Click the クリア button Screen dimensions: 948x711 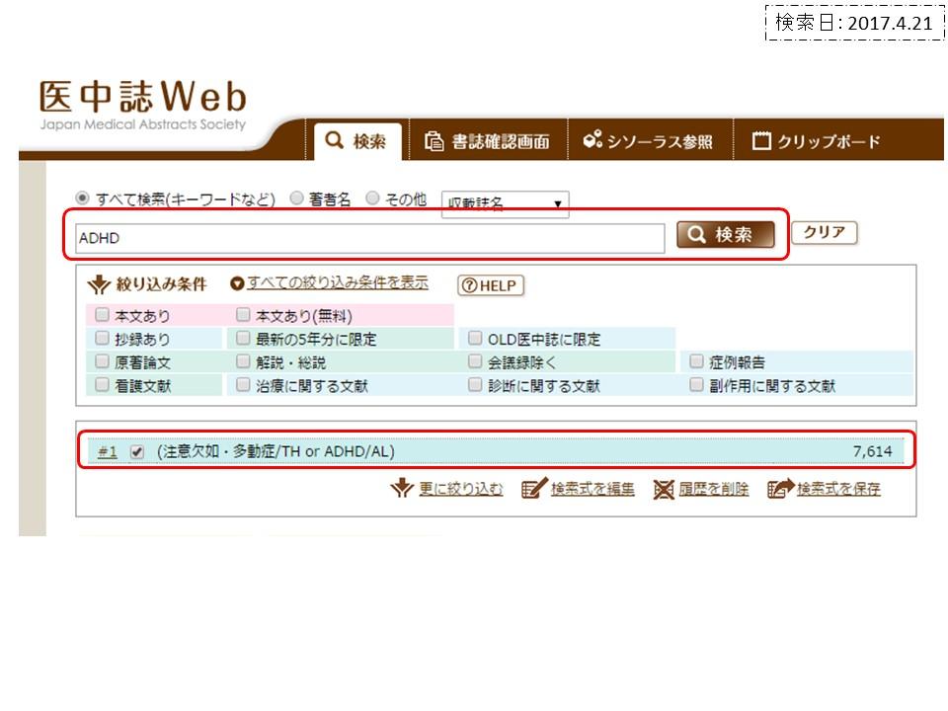click(824, 232)
